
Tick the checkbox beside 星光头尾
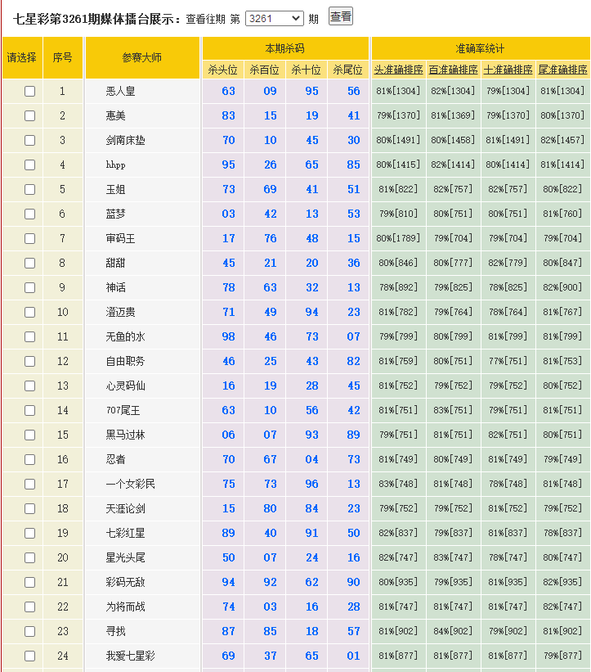[30, 558]
